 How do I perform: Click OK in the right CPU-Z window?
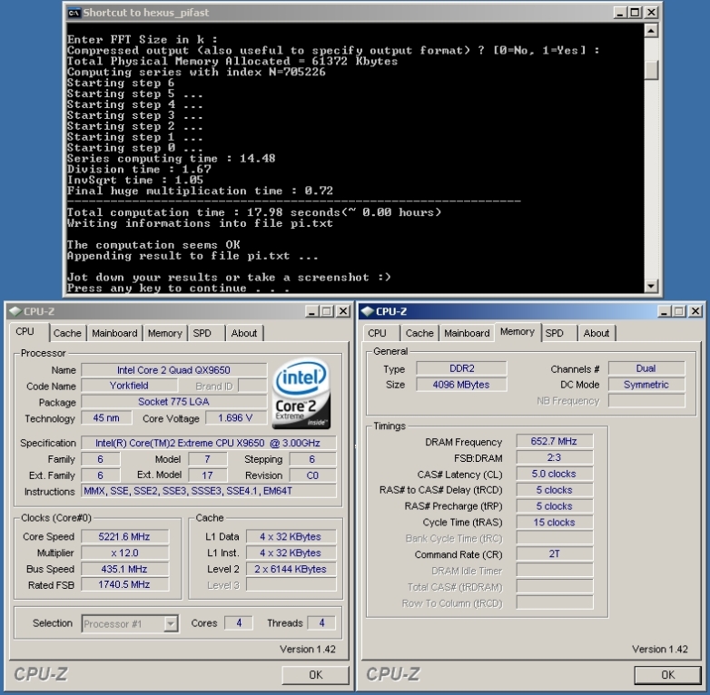pyautogui.click(x=668, y=675)
